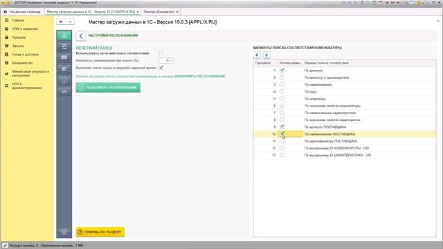The width and height of the screenshot is (443, 249).
Task: Uncheck the По артикулу search variant
Action: pyautogui.click(x=282, y=71)
